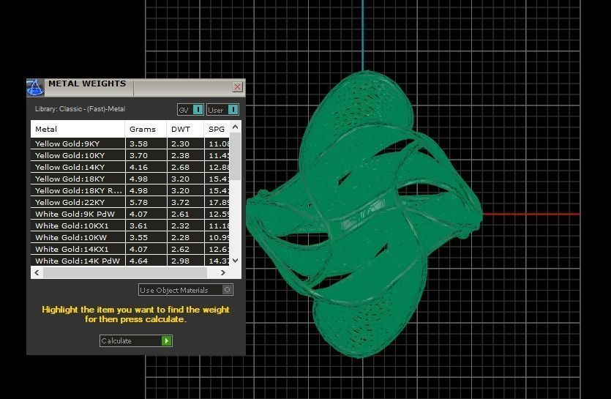
Task: Click the Grams column header
Action: pos(146,129)
